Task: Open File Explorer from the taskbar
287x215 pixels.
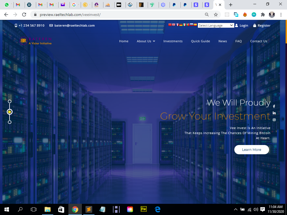Action: pyautogui.click(x=48, y=209)
